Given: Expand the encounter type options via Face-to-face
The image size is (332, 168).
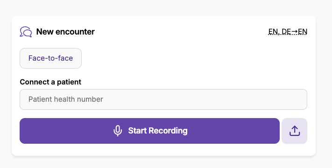Looking at the screenshot, I should [50, 58].
